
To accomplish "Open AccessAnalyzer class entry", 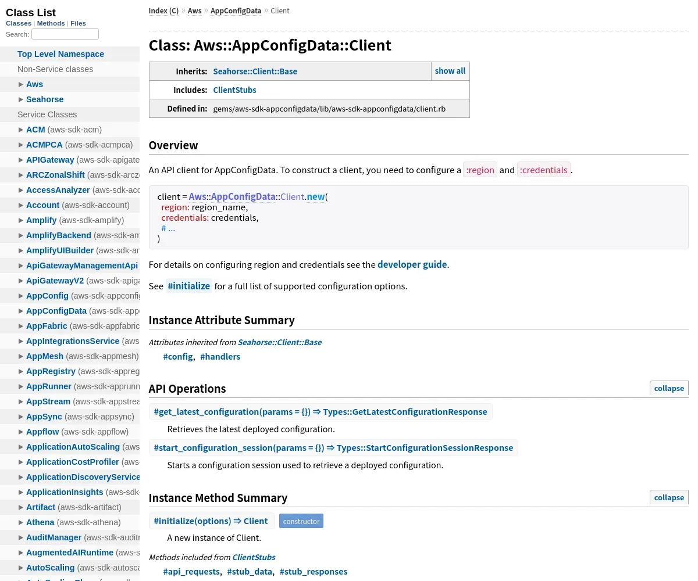I will 58,190.
